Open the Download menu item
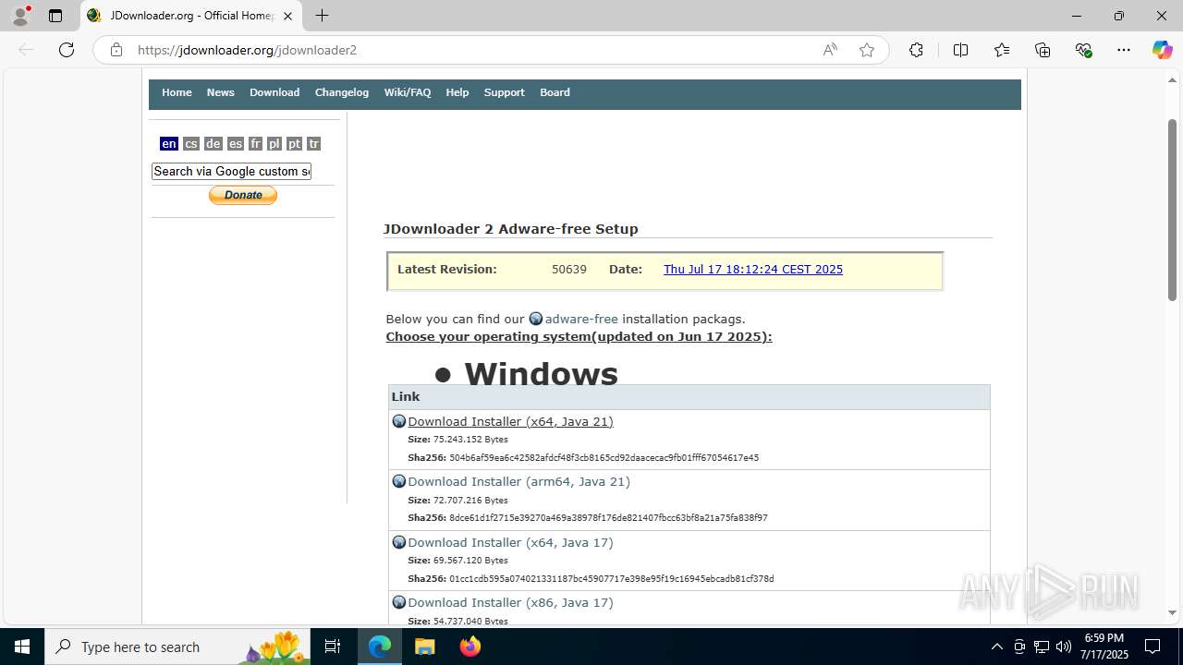 click(274, 92)
